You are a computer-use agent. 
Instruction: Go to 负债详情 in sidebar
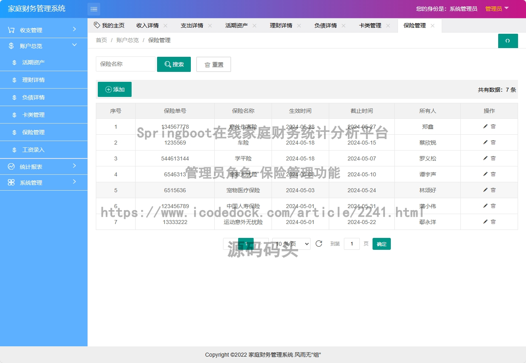coord(44,97)
